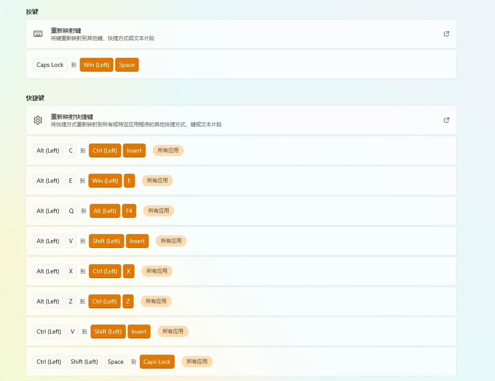The width and height of the screenshot is (495, 381).
Task: Click the 所有应用 badge in the Alt+C row
Action: pos(168,150)
